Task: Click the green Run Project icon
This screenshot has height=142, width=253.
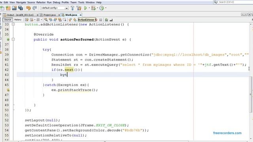Action: click(85, 8)
